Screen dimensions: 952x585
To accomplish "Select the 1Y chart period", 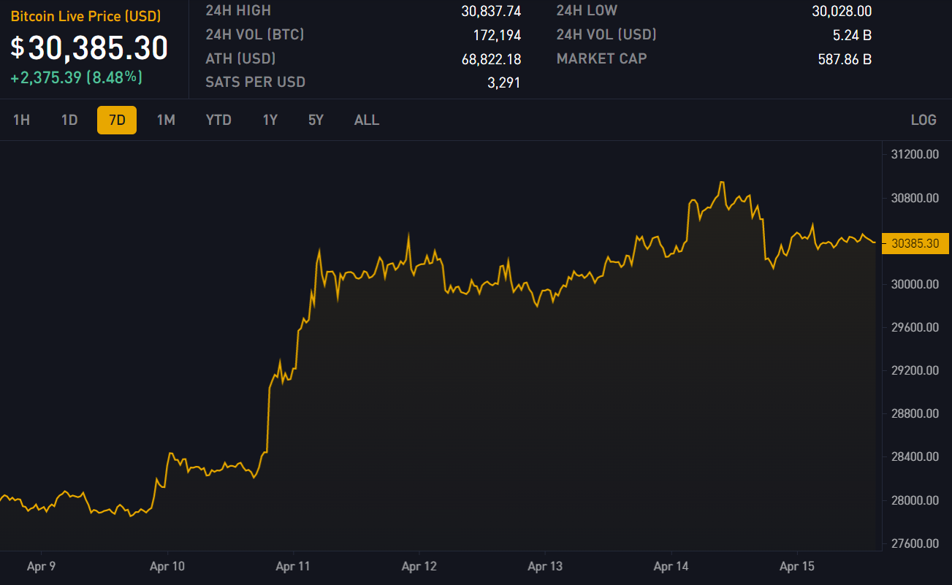I will click(270, 120).
